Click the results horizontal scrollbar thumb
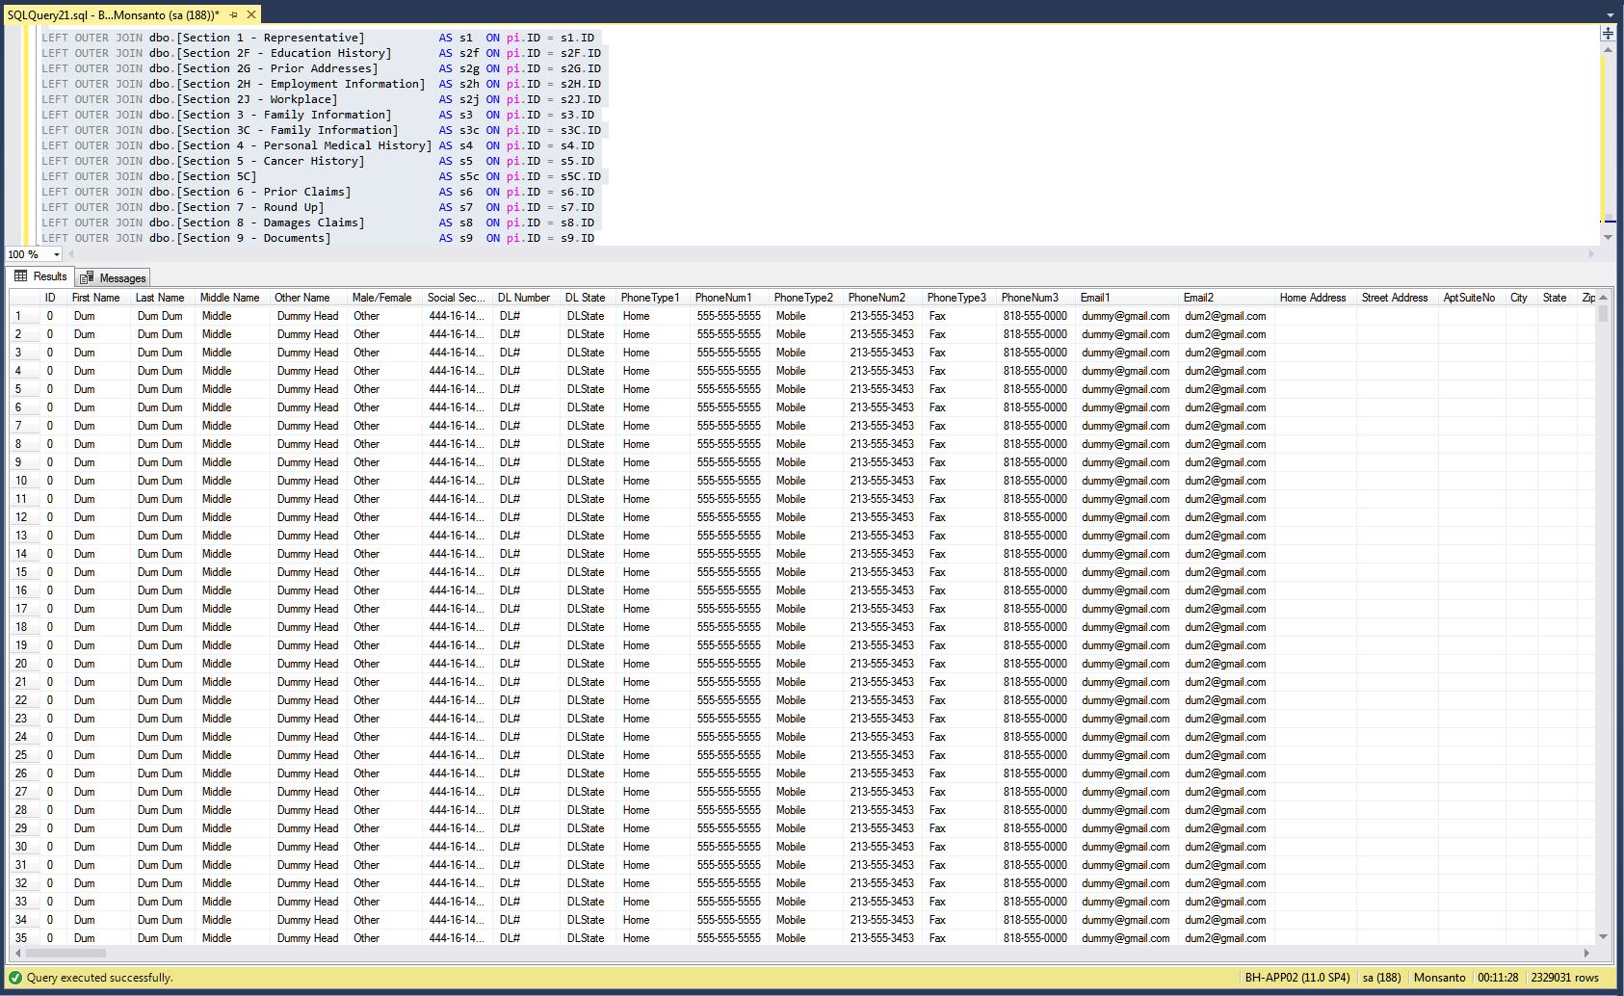The image size is (1624, 996). [65, 953]
